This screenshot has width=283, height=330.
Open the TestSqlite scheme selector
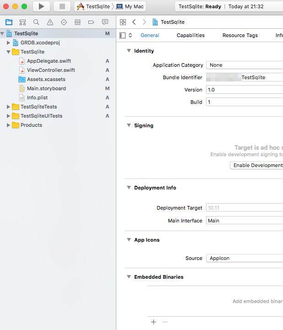tap(94, 6)
